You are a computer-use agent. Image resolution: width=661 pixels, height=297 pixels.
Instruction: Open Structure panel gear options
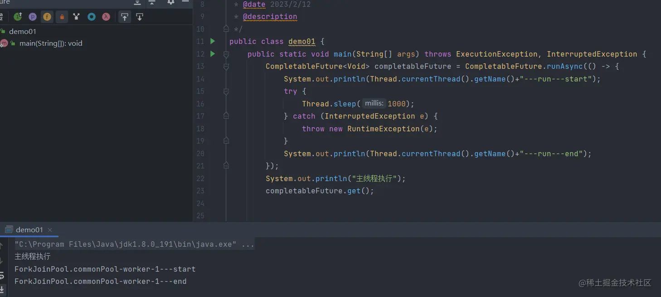tap(171, 2)
